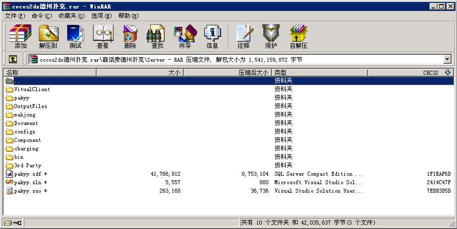The height and width of the screenshot is (229, 457).
Task: Sort by 大小 column header
Action: [x=139, y=72]
